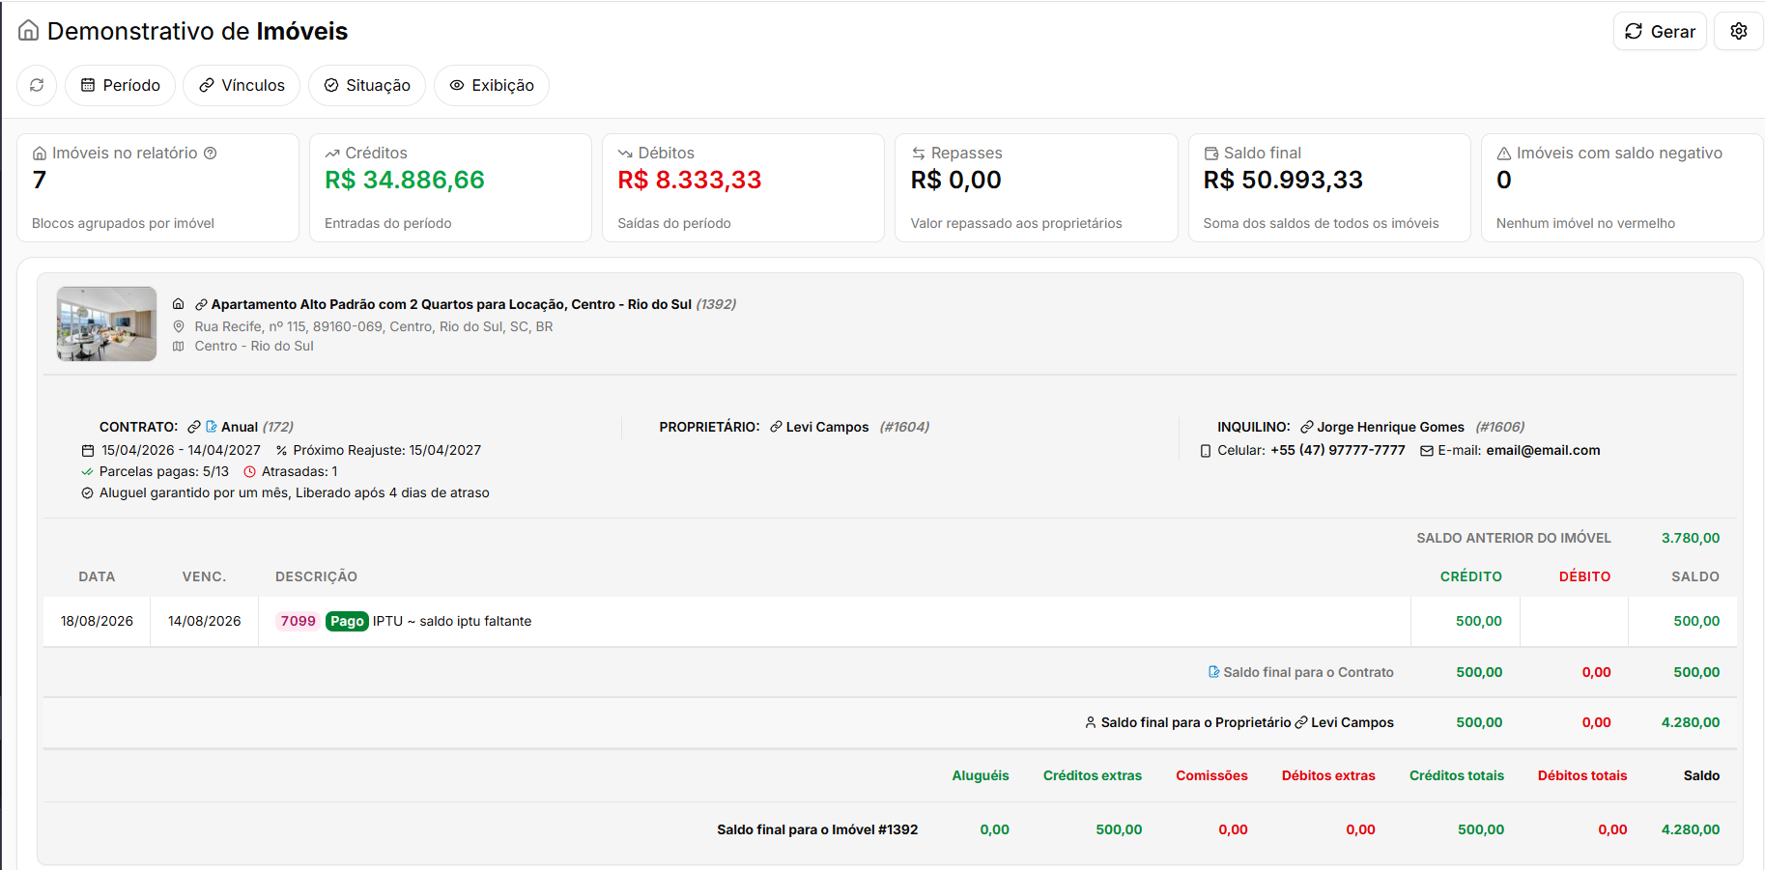Click the link icon in Saldo final para o Proprietário row
Screen dimensions: 1765x870
(1301, 722)
